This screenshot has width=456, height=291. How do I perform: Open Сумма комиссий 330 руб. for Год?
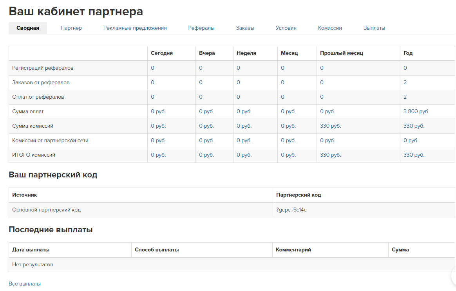pyautogui.click(x=414, y=126)
